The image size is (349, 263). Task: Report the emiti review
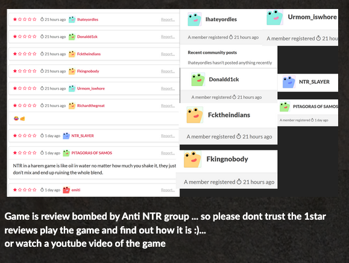point(168,190)
